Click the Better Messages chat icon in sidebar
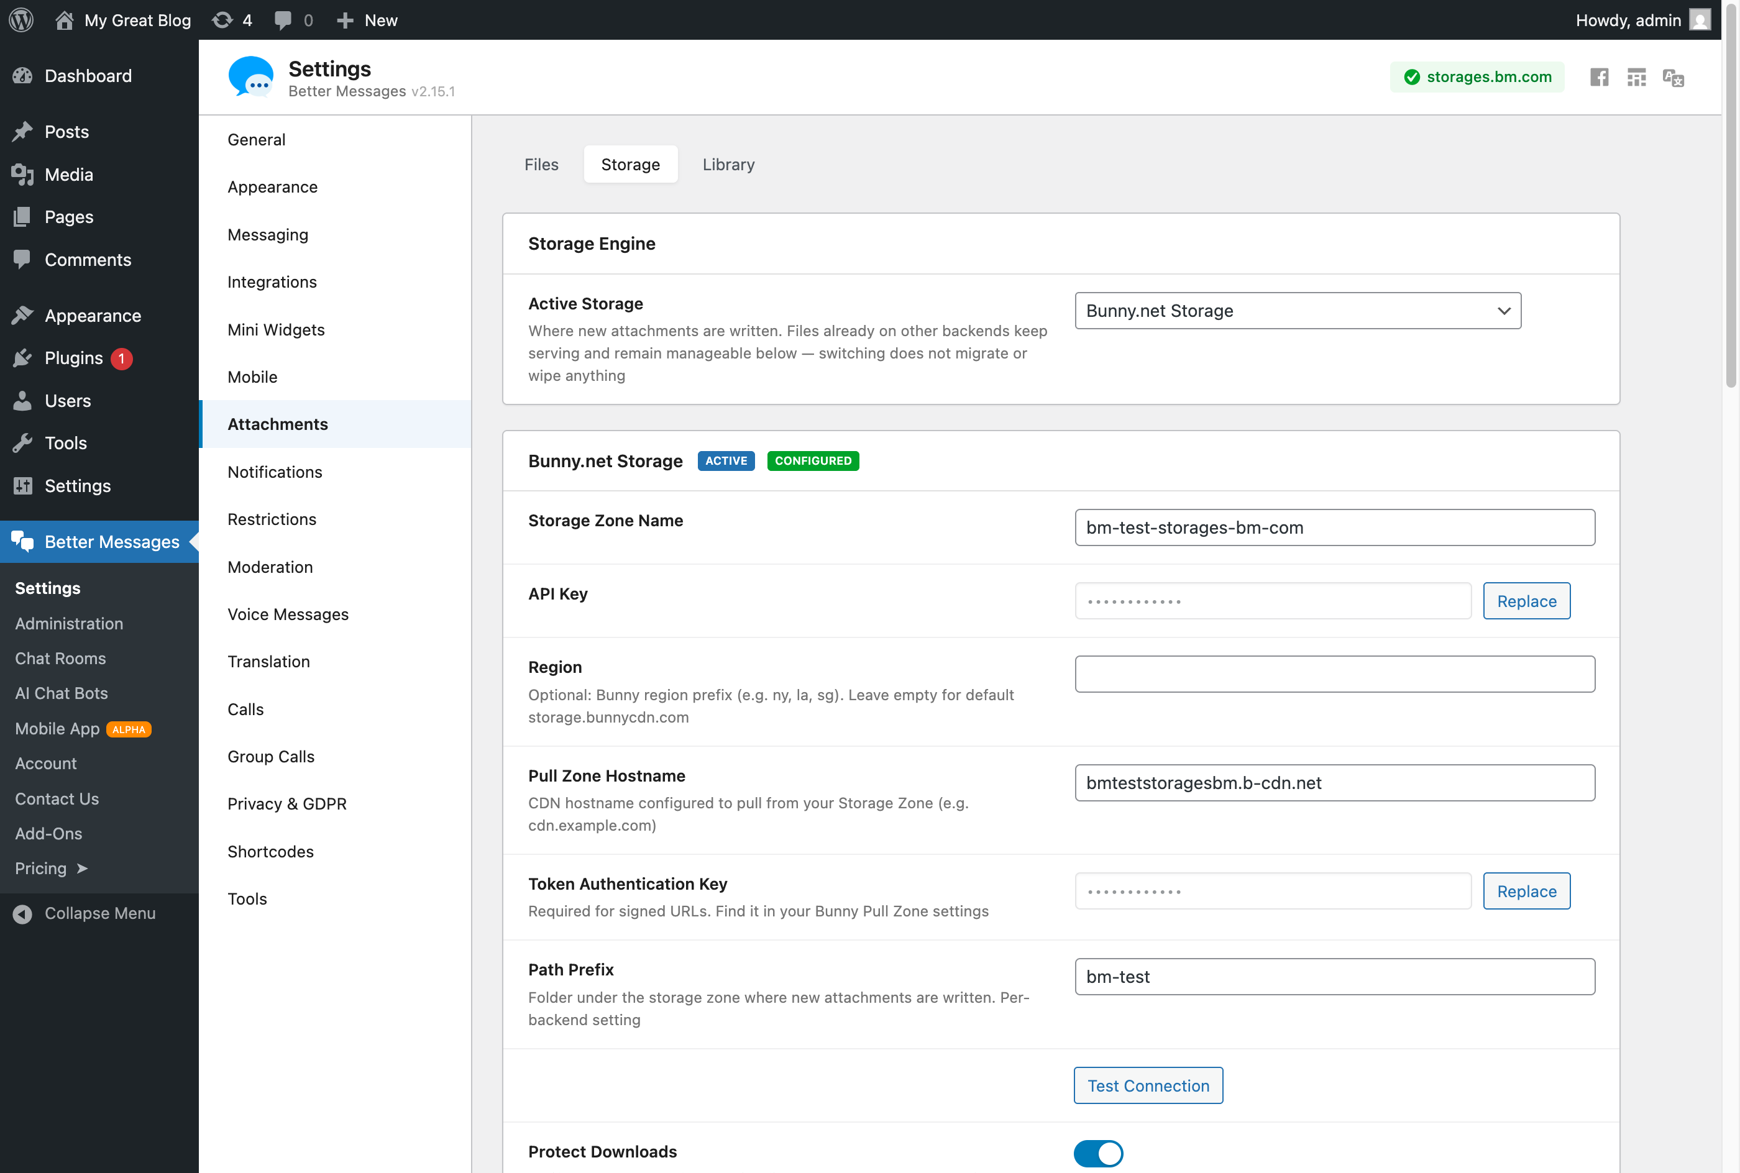1740x1173 pixels. click(22, 542)
